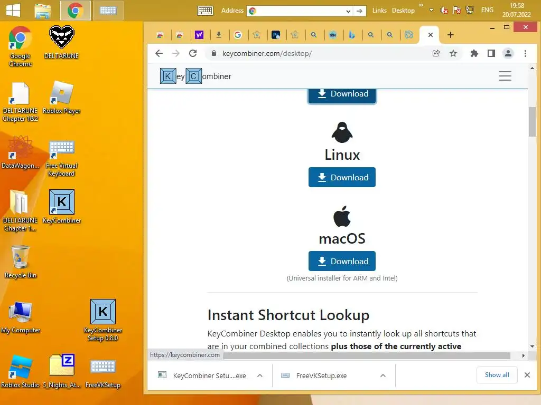
Task: Expand FreeVKSetup.exe download options
Action: [x=383, y=375]
